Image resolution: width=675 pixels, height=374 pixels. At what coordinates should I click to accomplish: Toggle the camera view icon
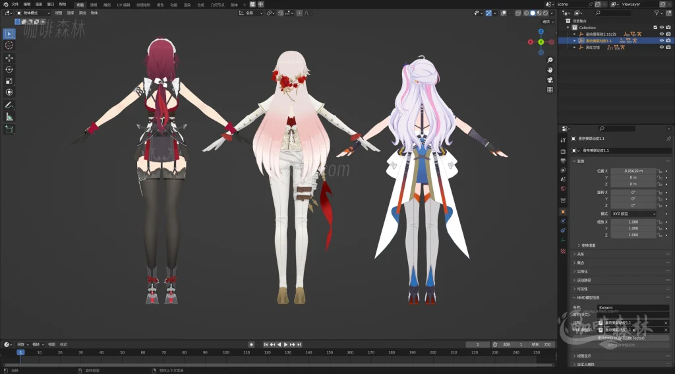tap(550, 80)
